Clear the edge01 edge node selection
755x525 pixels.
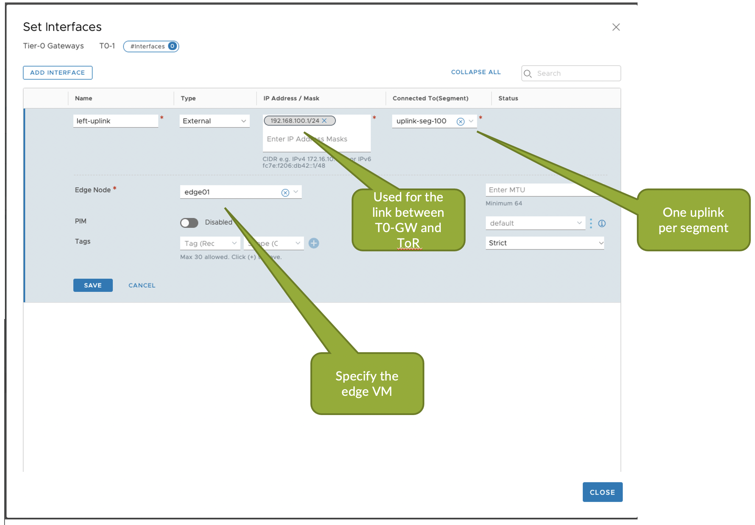[x=285, y=193]
